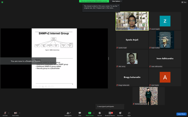
Task: Click the teal Z avatar
Action: point(165,21)
